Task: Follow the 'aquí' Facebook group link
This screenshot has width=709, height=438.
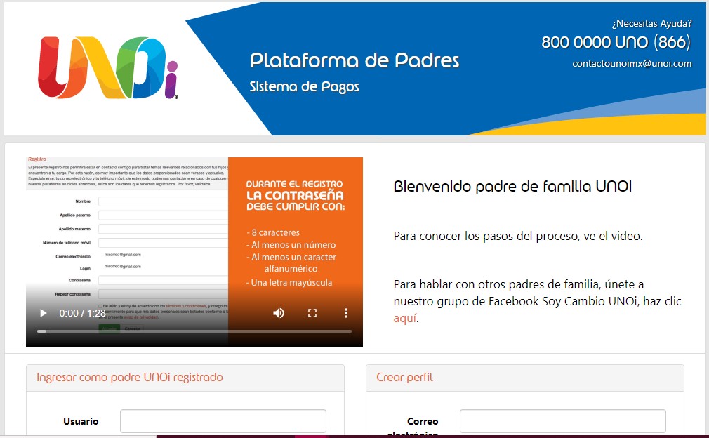Action: 404,318
